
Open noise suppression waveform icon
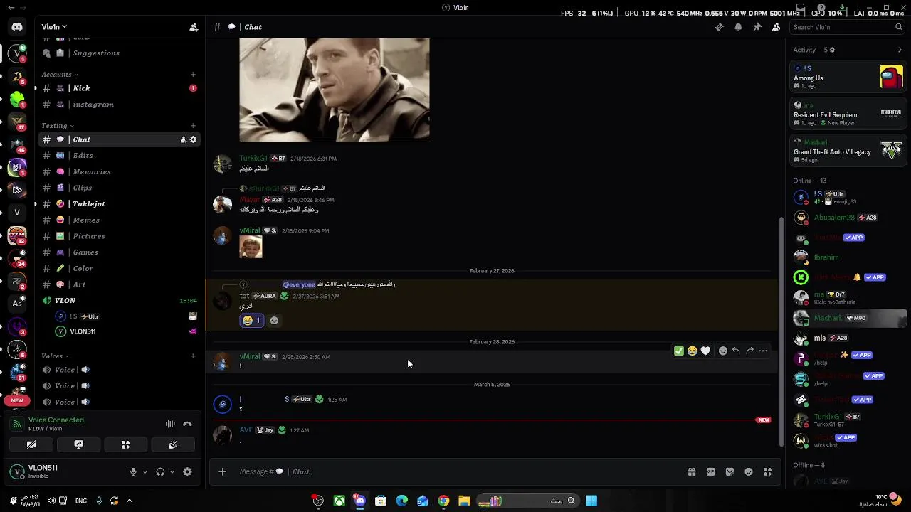[170, 424]
